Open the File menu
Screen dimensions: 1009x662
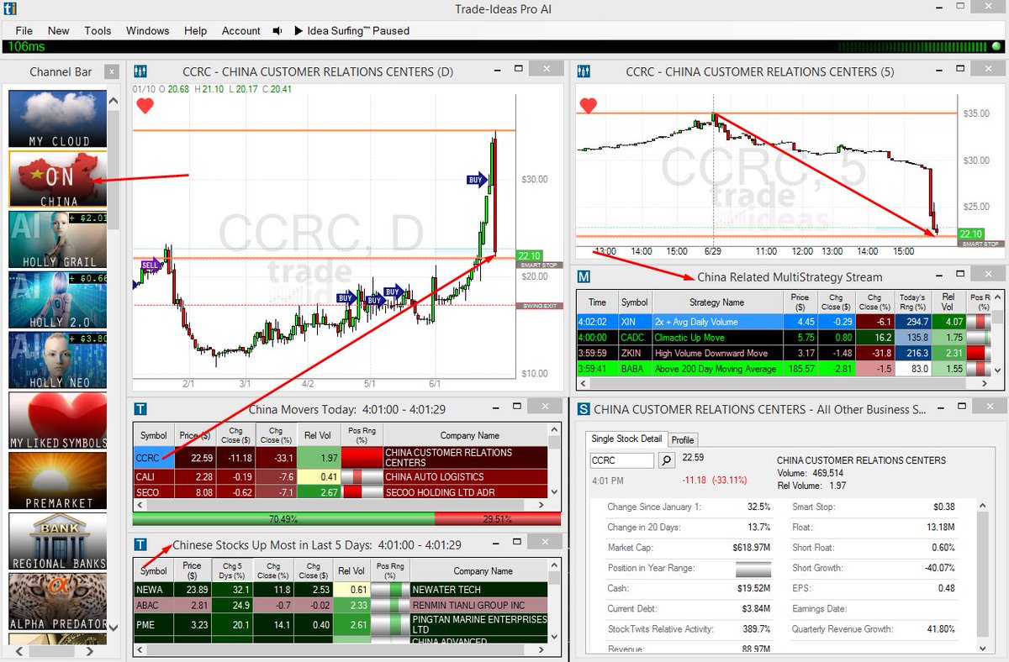(x=24, y=30)
